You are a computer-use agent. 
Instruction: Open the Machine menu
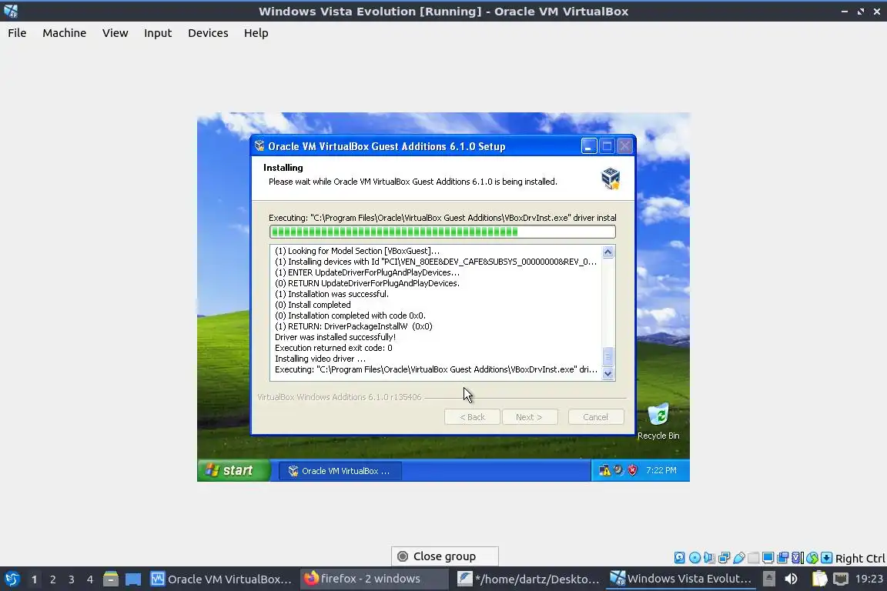click(65, 33)
